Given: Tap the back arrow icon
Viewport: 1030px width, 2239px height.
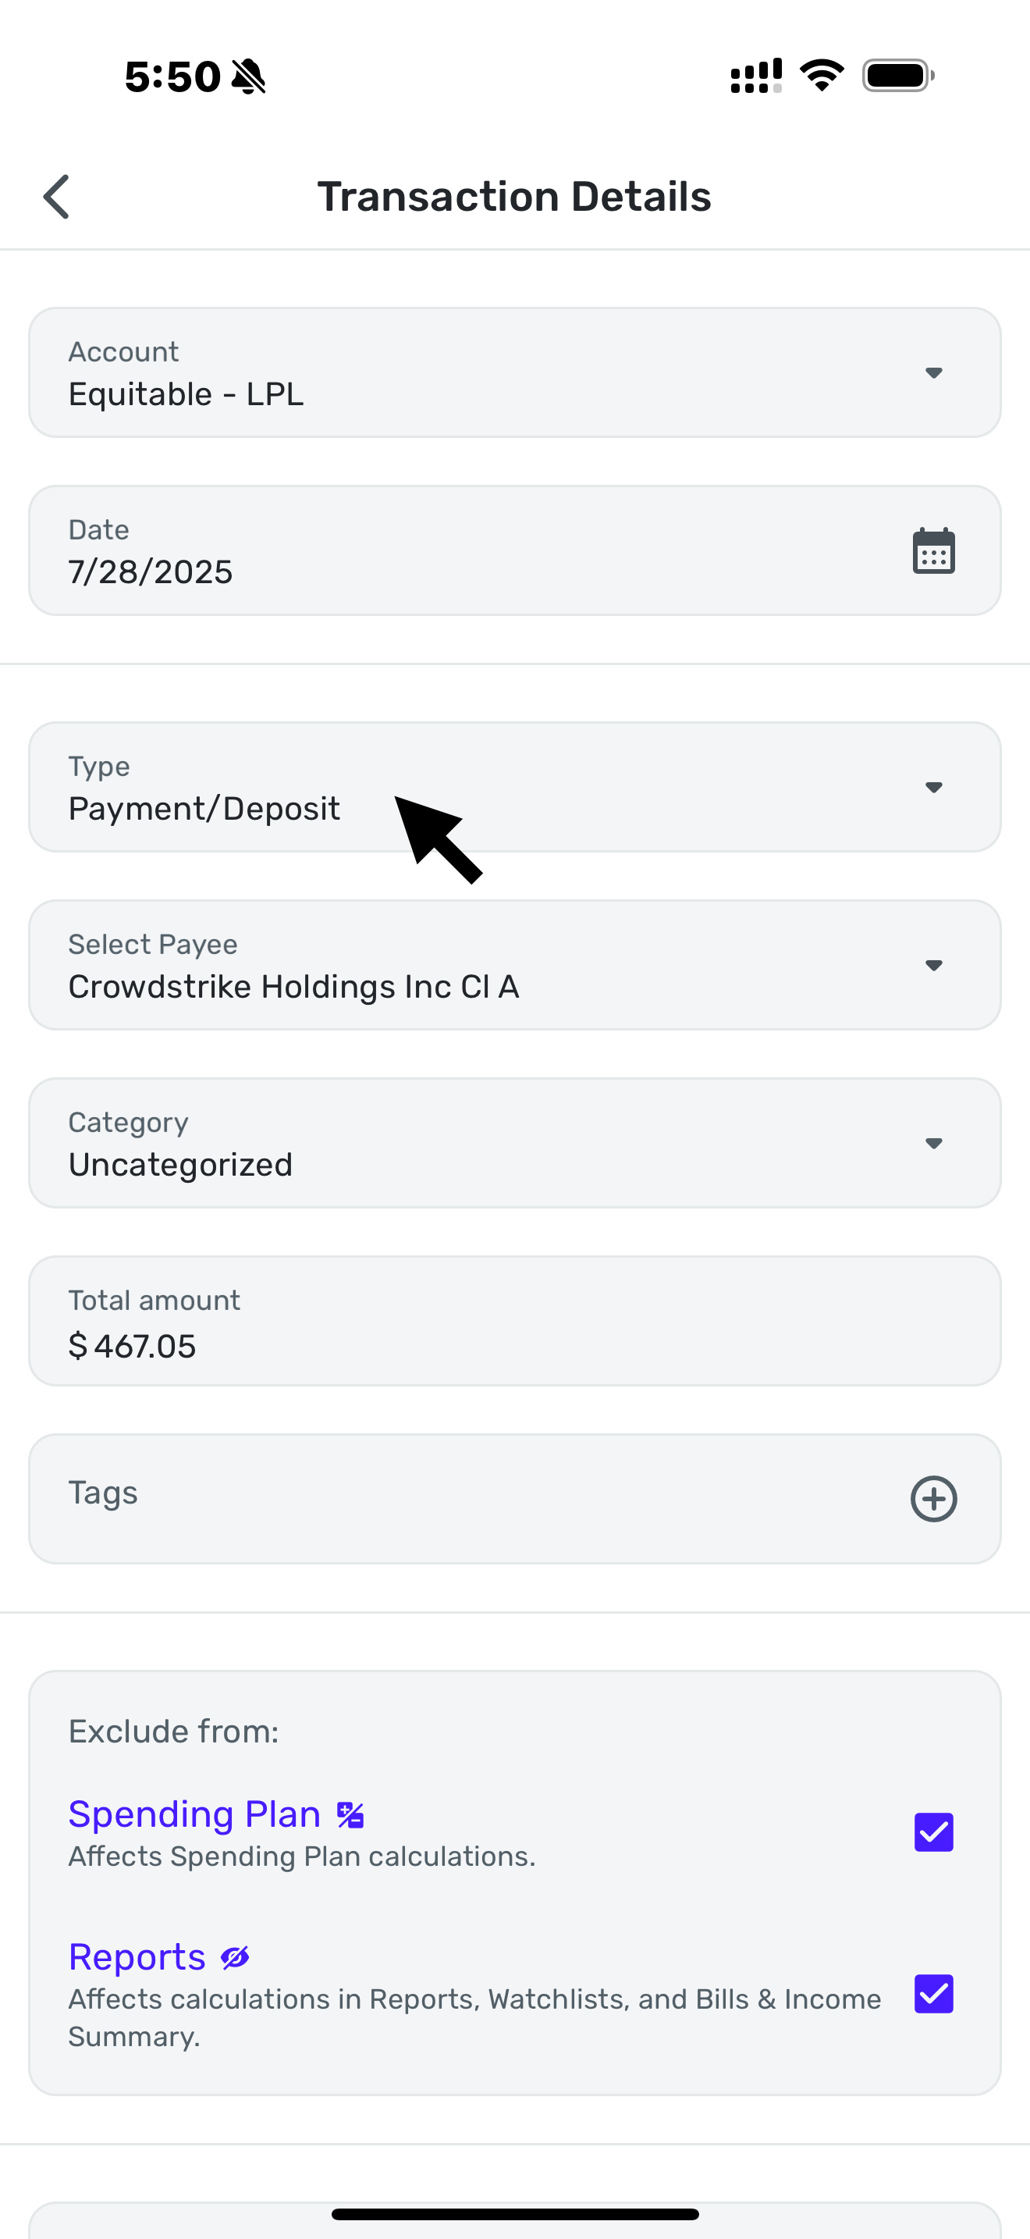Looking at the screenshot, I should tap(56, 197).
